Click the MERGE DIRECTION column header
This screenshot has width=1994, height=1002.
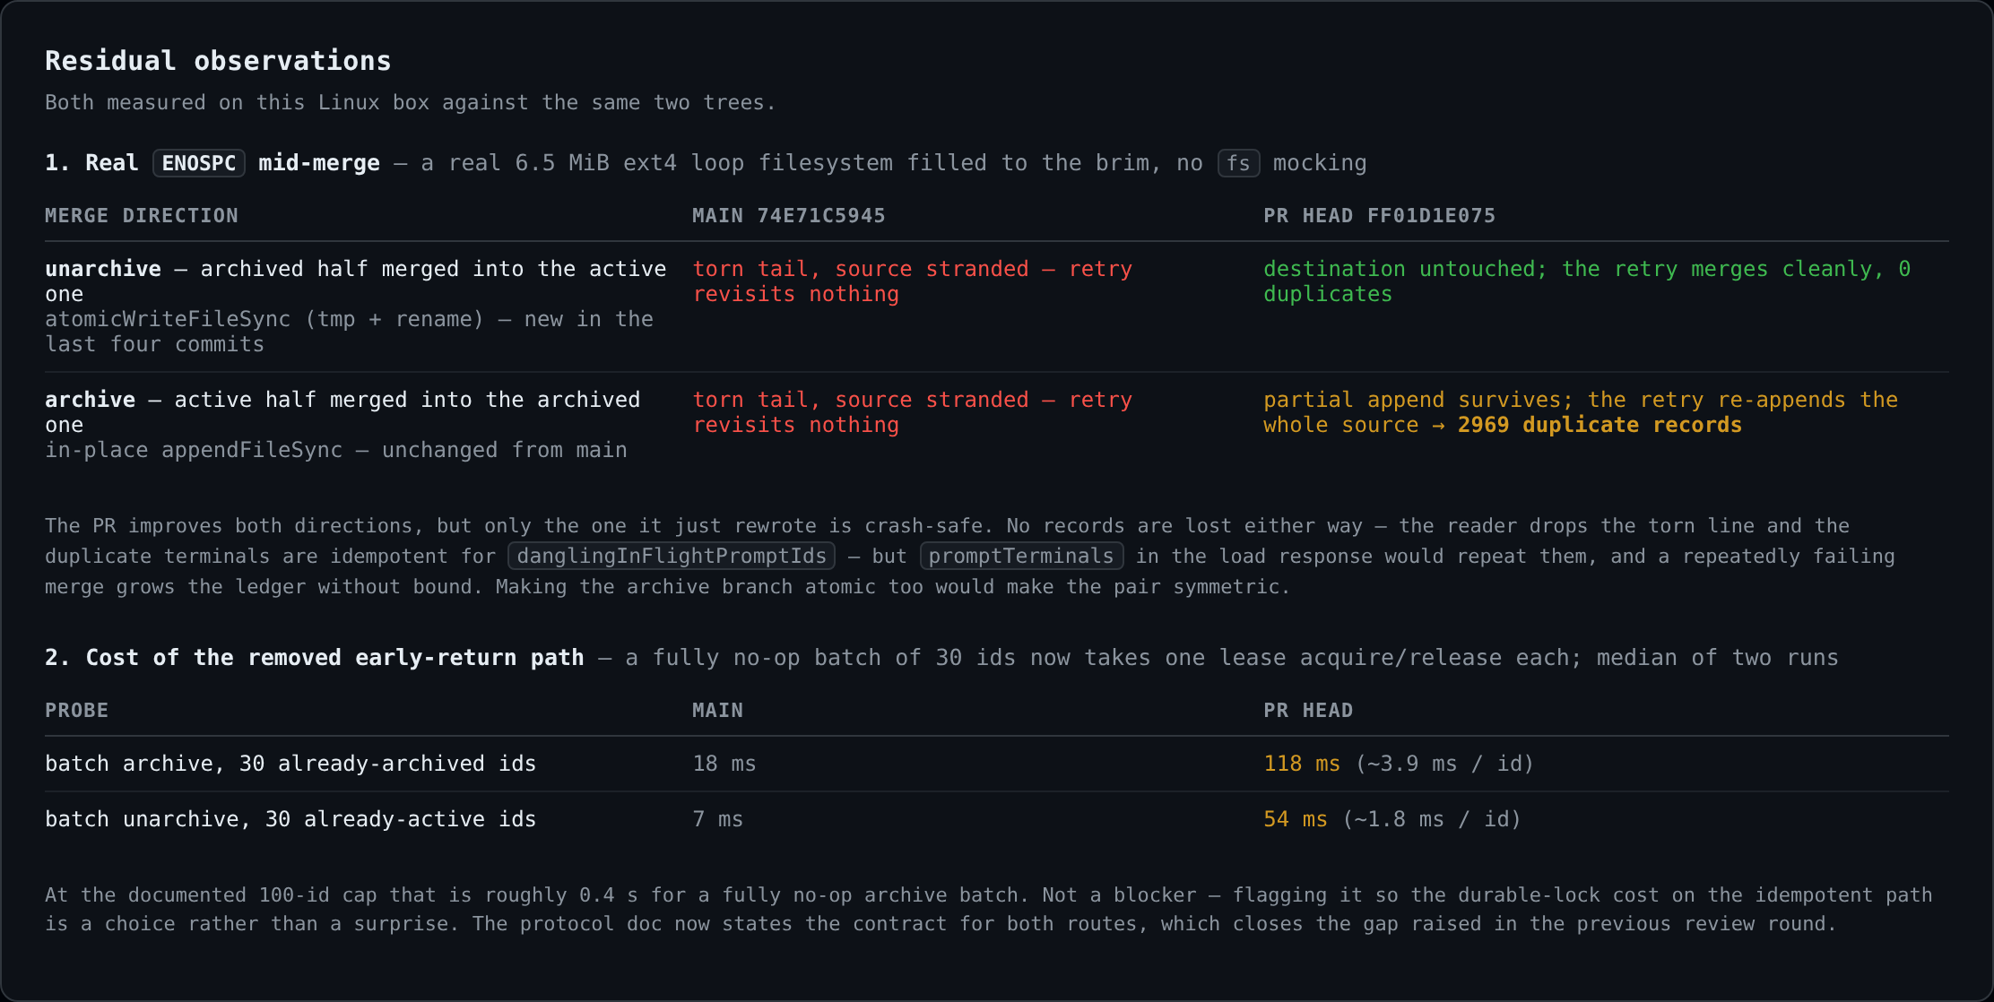(142, 216)
